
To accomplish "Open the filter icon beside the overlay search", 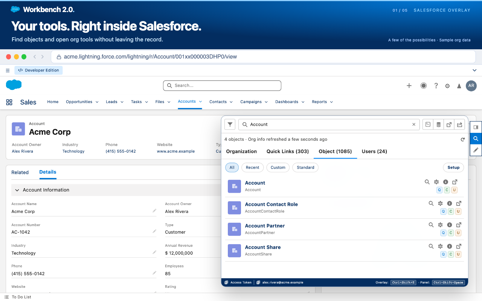I will click(230, 125).
